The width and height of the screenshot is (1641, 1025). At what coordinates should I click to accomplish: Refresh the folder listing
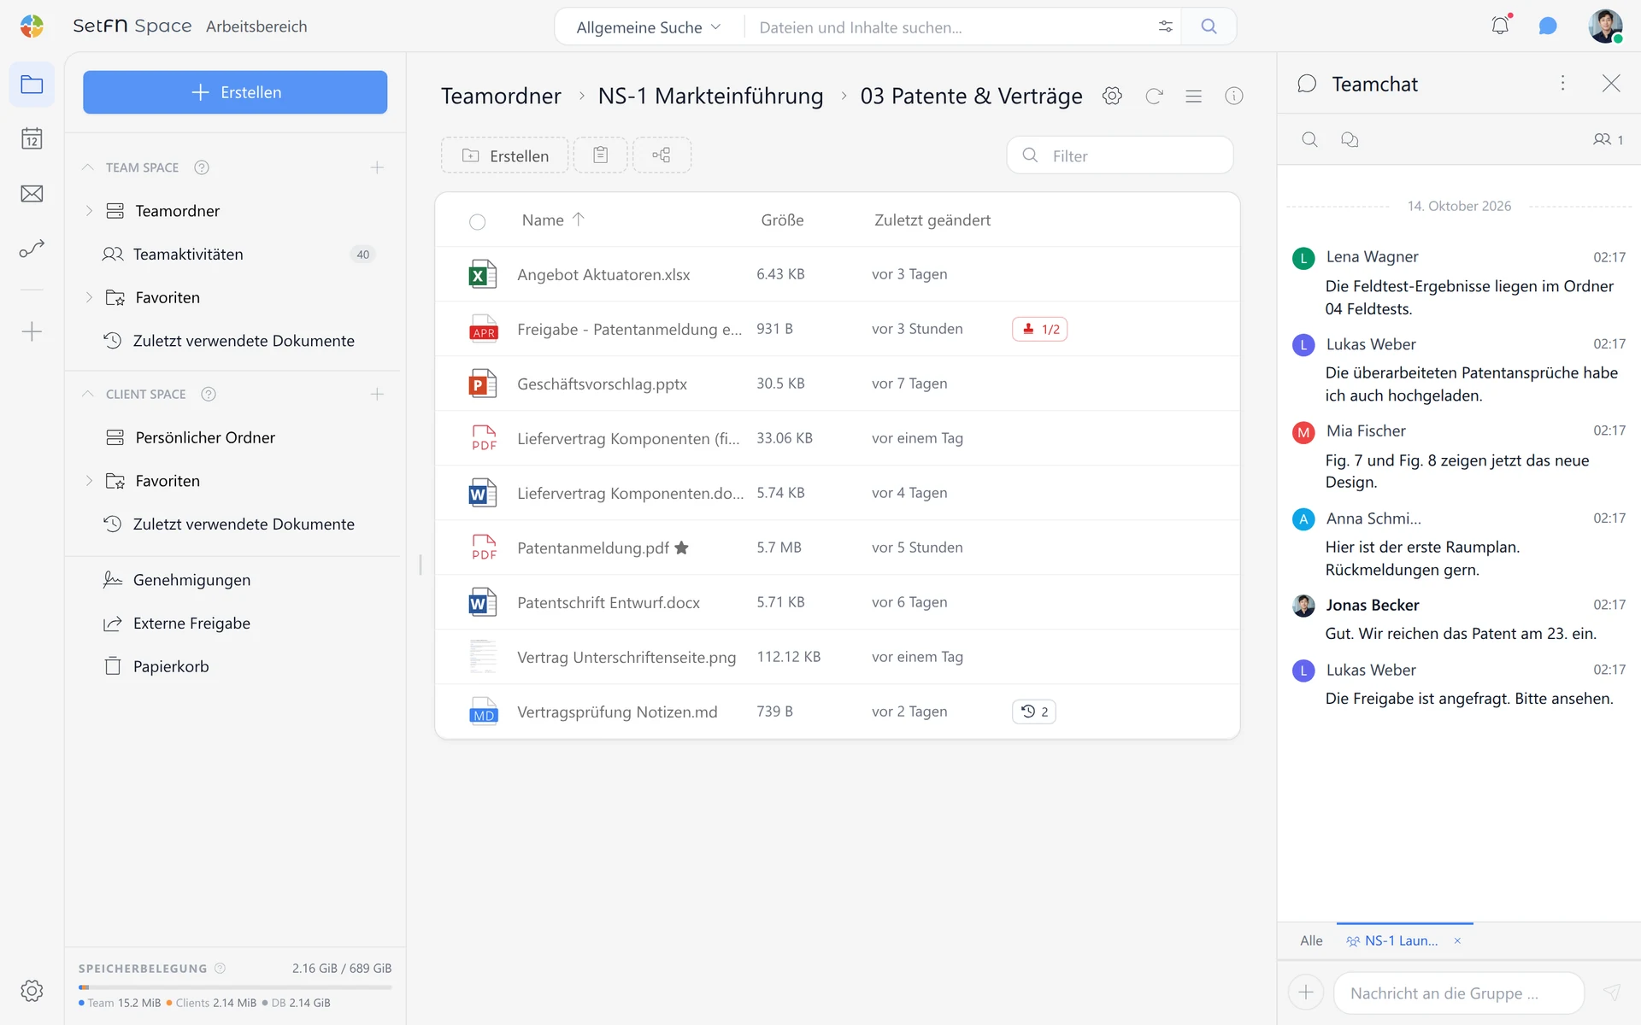click(x=1154, y=96)
